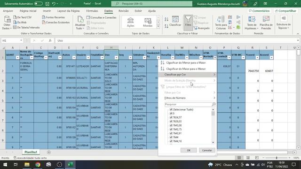301x169 pixels.
Task: Add a new sheet
Action: (x=49, y=152)
